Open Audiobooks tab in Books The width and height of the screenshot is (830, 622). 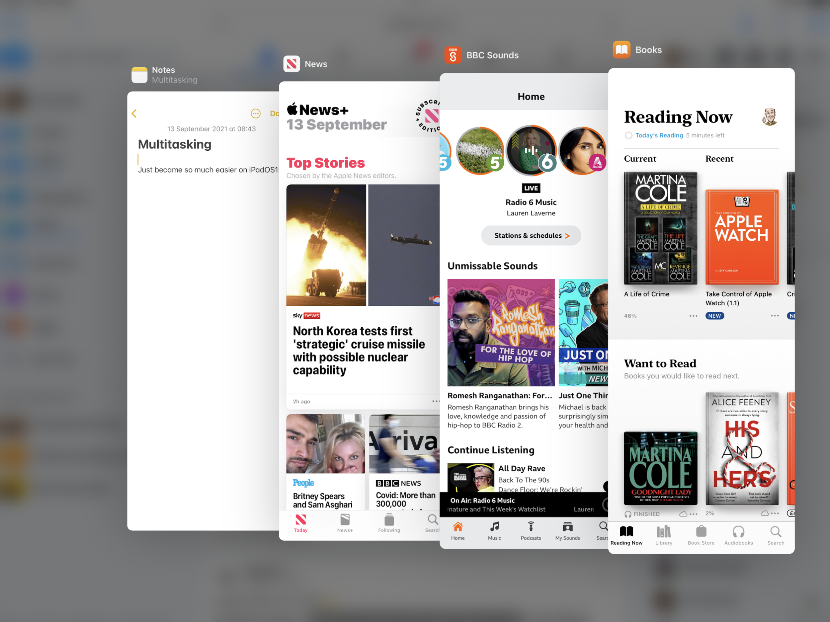(x=738, y=536)
